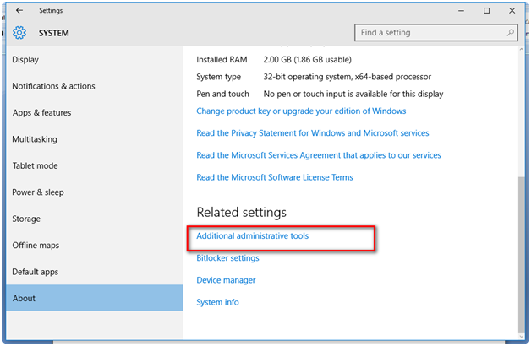Screen dimensions: 531x346
Task: Open Default apps page
Action: point(35,272)
